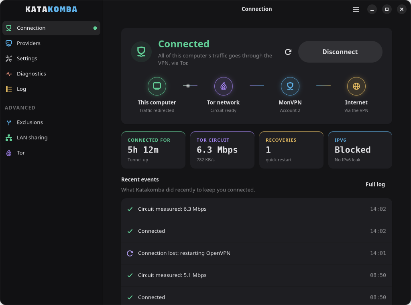Viewport: 411px width, 305px height.
Task: Click the 'Traffic redirected' label
Action: pyautogui.click(x=157, y=110)
